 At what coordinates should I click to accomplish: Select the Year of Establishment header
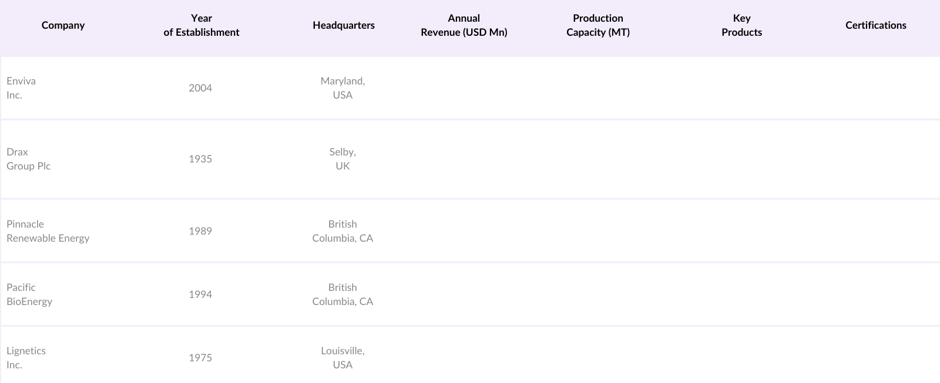[201, 25]
